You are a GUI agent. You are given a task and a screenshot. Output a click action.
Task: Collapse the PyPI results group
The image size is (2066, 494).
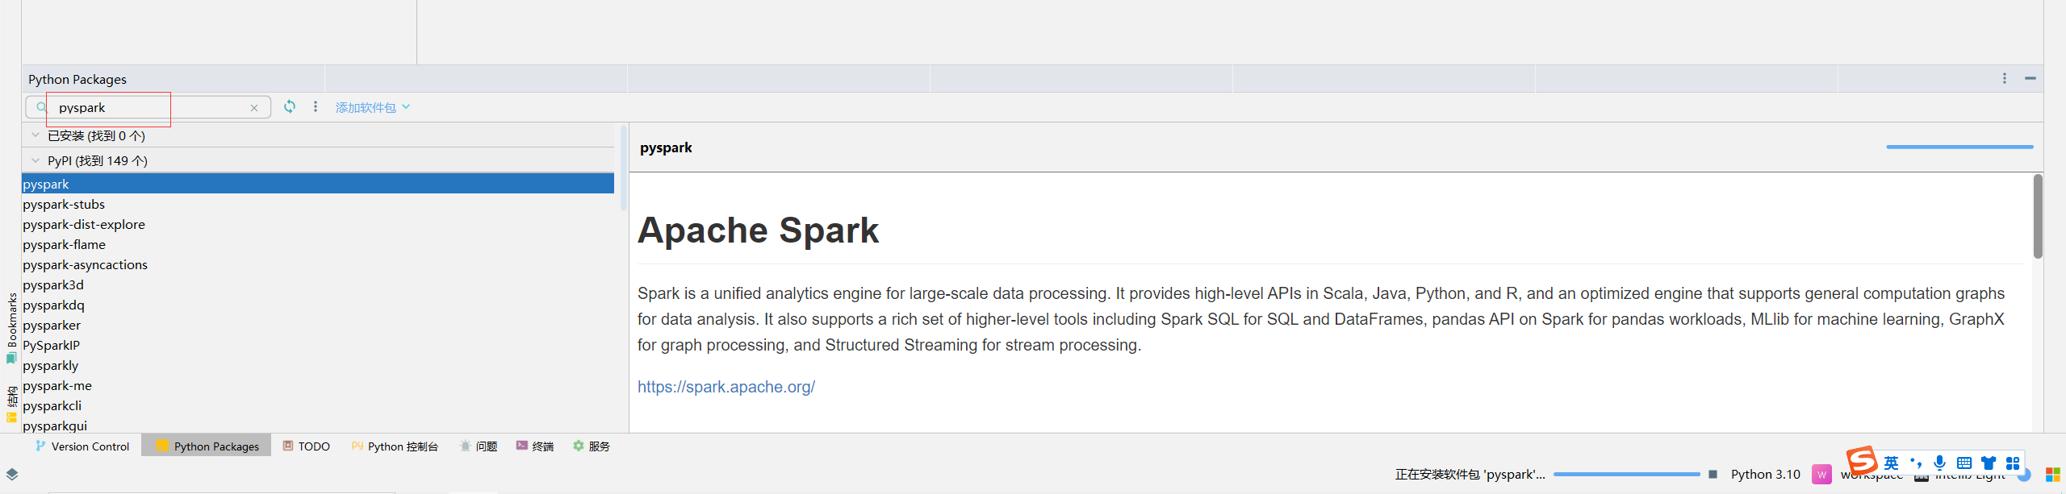point(36,160)
